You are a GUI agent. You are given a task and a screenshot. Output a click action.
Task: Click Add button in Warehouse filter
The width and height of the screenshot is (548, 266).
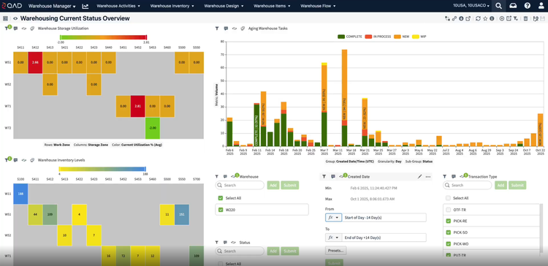(x=273, y=186)
